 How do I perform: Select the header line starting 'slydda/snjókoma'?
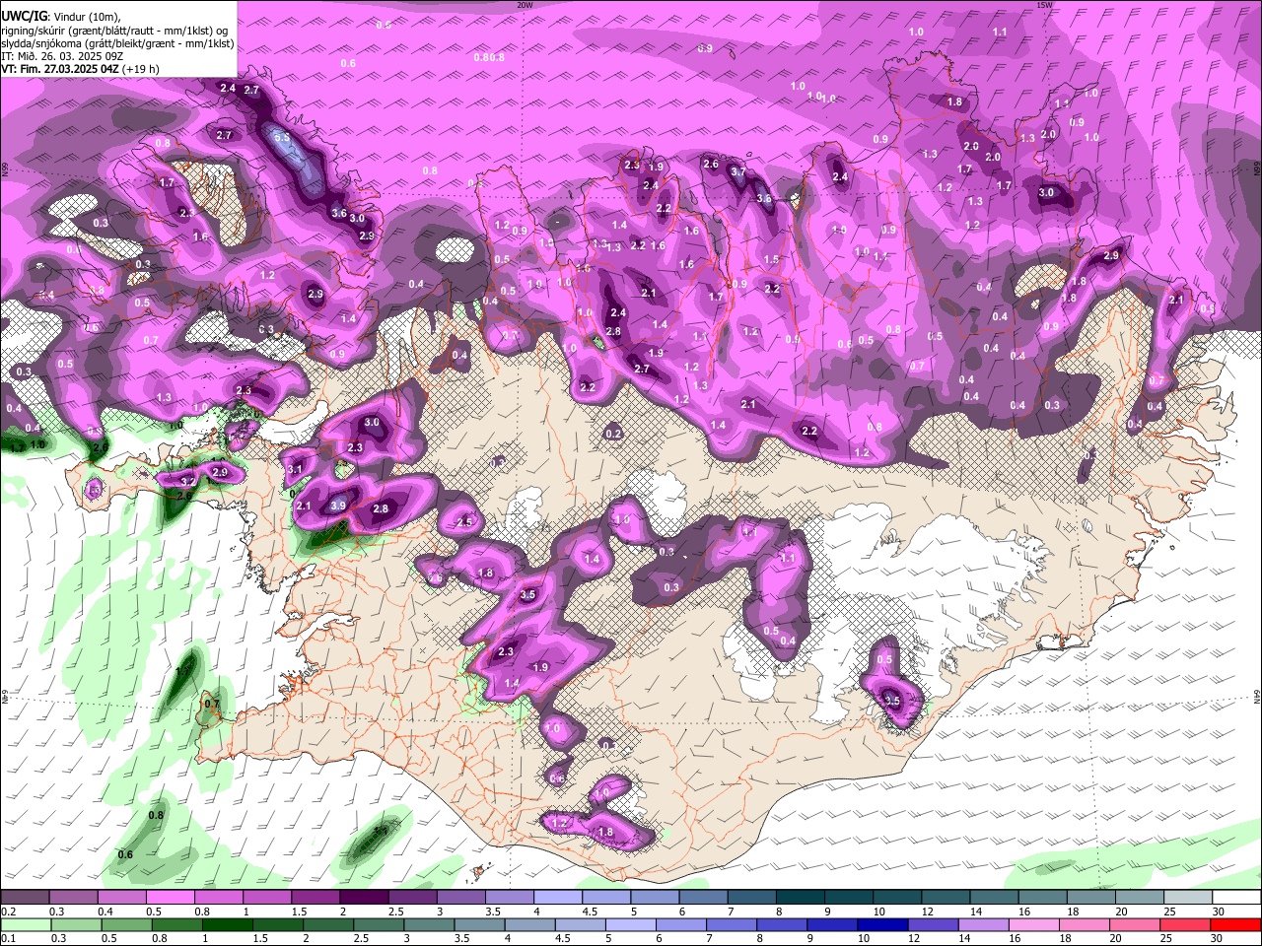click(x=117, y=43)
